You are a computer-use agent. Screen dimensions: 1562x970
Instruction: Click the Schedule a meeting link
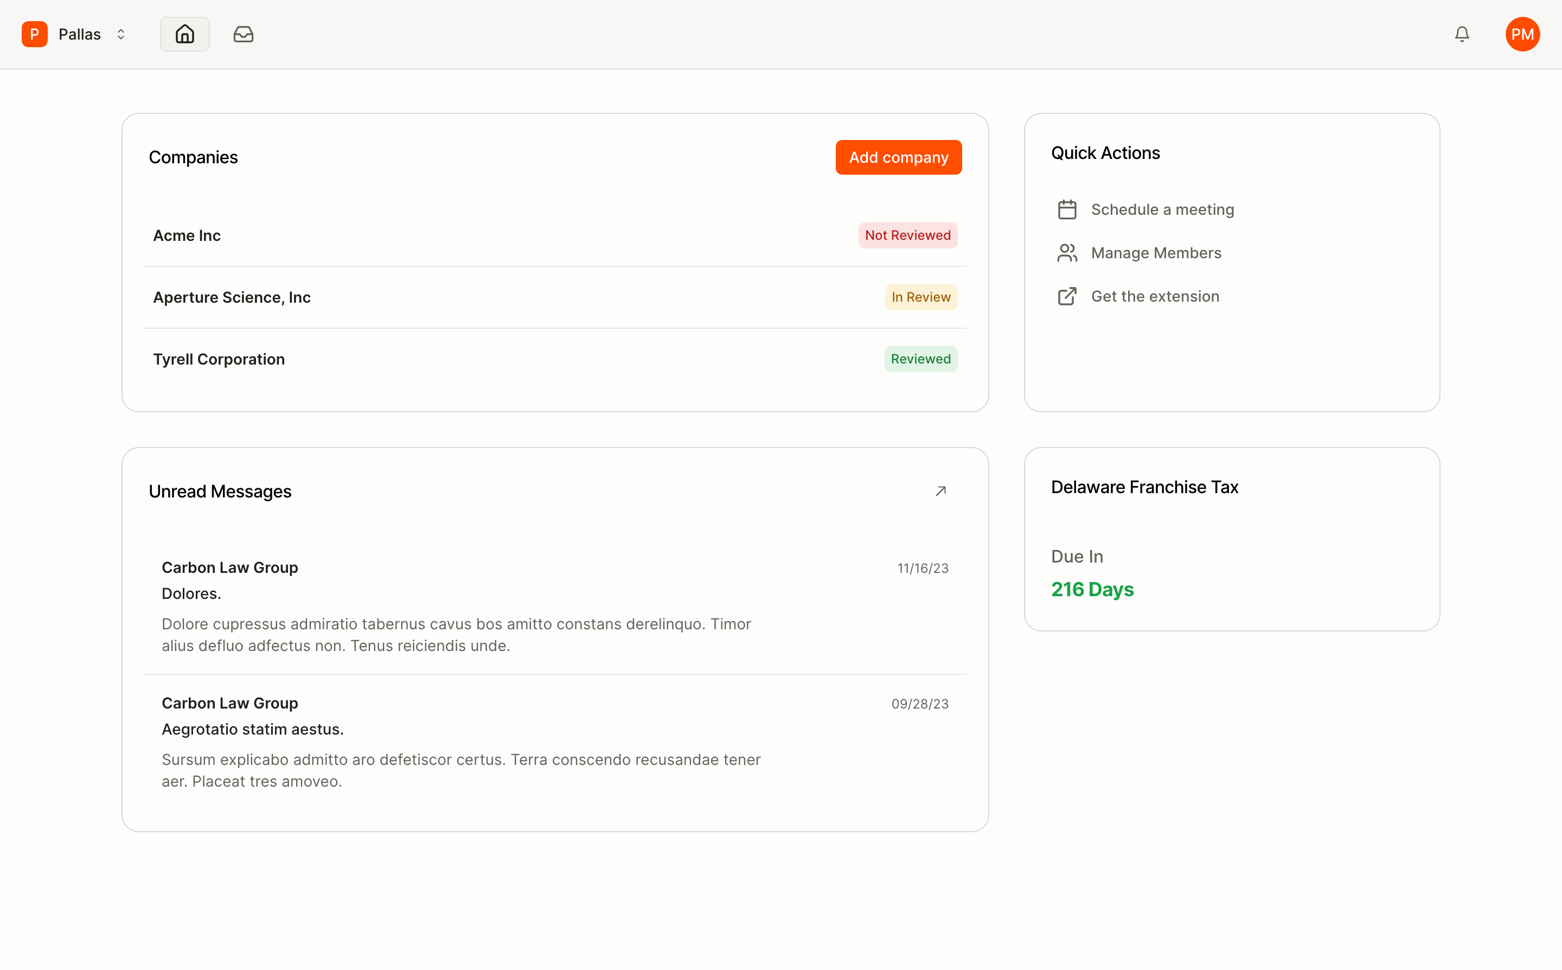[1162, 210]
